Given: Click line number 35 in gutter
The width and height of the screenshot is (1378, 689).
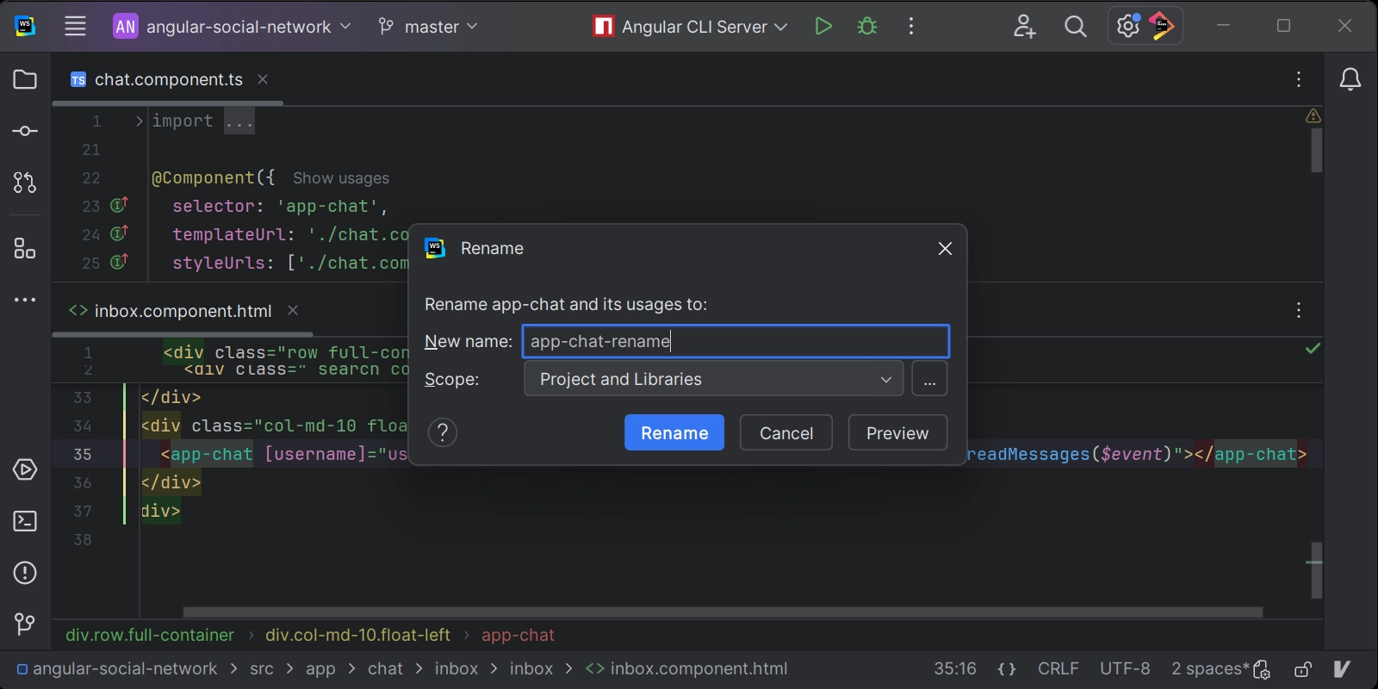Looking at the screenshot, I should (x=83, y=454).
